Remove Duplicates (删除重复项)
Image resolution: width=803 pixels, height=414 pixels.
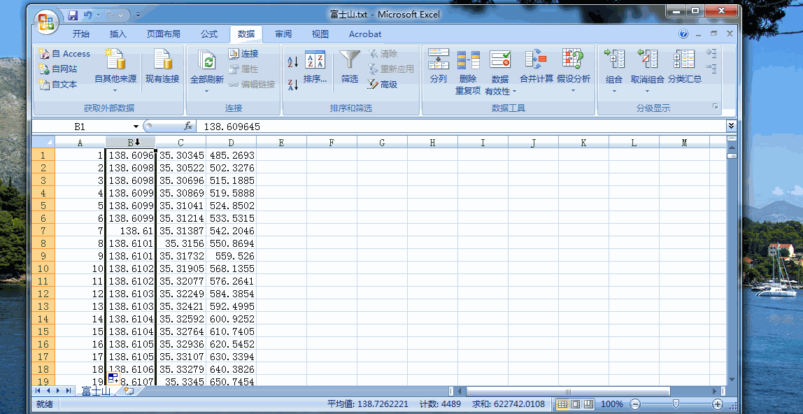tap(468, 72)
